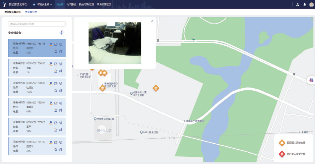Sound alarm for device 866652021758637

pos(56,91)
